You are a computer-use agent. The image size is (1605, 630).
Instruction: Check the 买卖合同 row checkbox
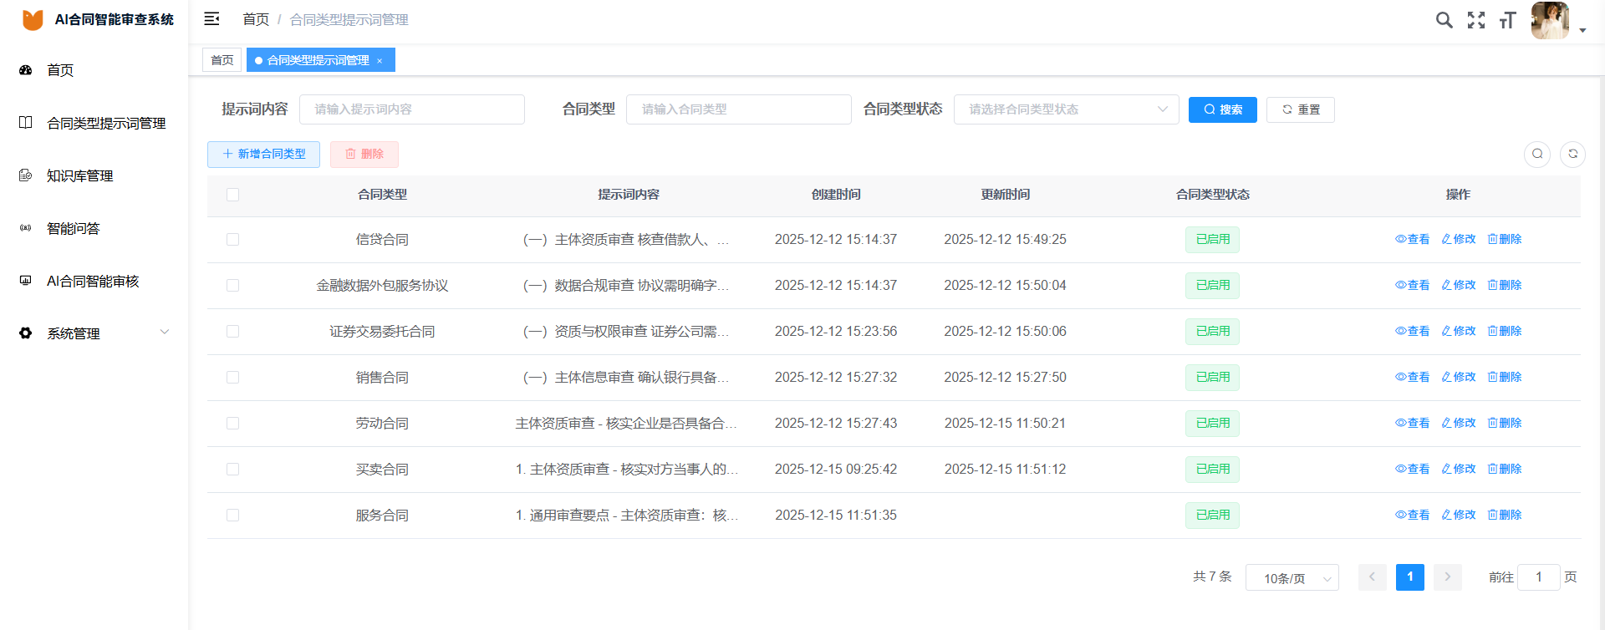click(232, 470)
